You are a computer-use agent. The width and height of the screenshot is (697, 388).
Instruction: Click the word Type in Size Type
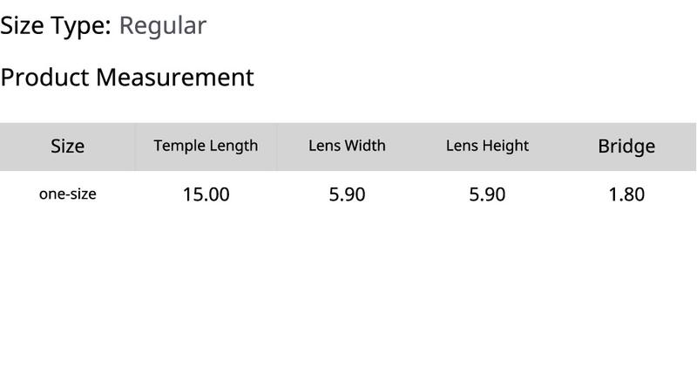tap(80, 27)
